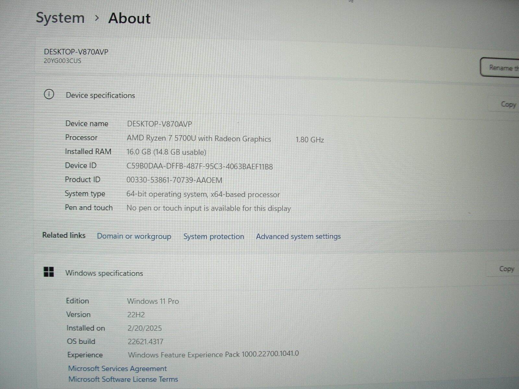The image size is (519, 389).
Task: Open Microsoft Services Agreement
Action: click(x=117, y=369)
